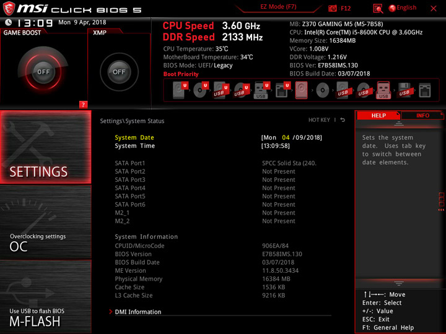446x334 pixels.
Task: Open the OC overclocking settings section
Action: [45, 222]
